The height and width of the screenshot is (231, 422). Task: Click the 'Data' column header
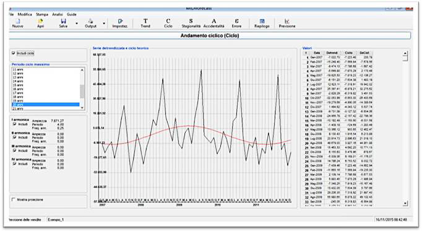(317, 53)
